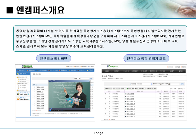Click the stop button in NPlayer
The width and height of the screenshot is (196, 136).
tap(52, 110)
